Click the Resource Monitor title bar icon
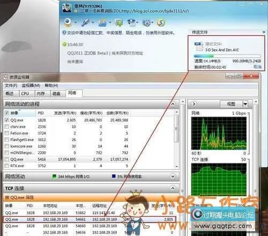Screen dimensions: 268x236 (6, 77)
